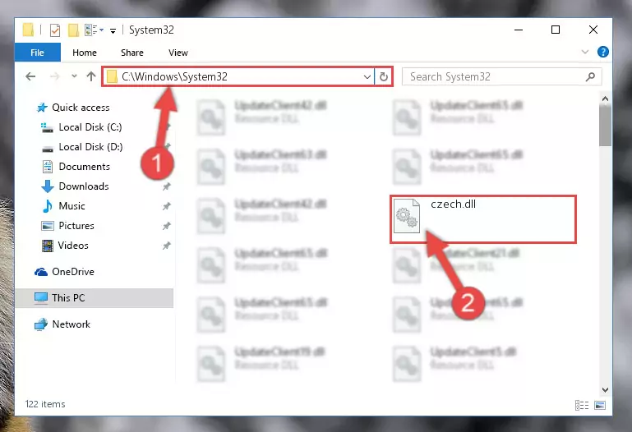Viewport: 632px width, 432px height.
Task: Switch to details view in status bar
Action: click(x=582, y=405)
